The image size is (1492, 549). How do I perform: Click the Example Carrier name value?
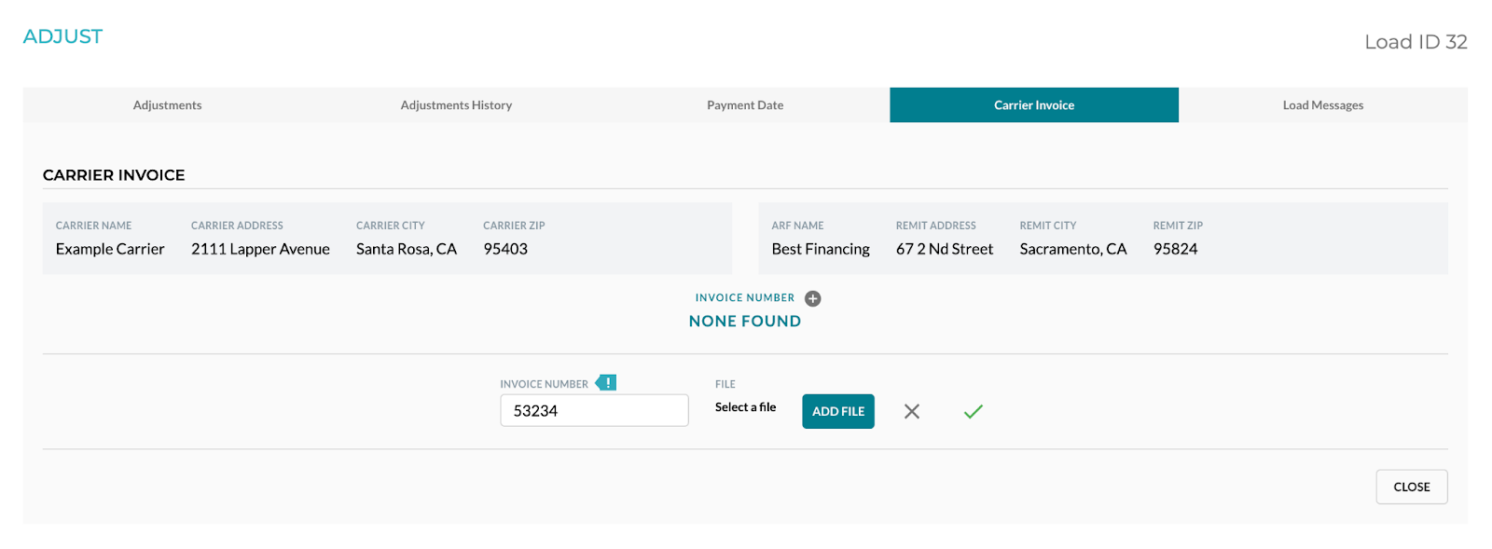tap(110, 249)
